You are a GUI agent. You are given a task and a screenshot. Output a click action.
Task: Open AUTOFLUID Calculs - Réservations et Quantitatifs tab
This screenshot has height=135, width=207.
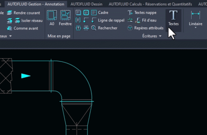click(x=150, y=4)
